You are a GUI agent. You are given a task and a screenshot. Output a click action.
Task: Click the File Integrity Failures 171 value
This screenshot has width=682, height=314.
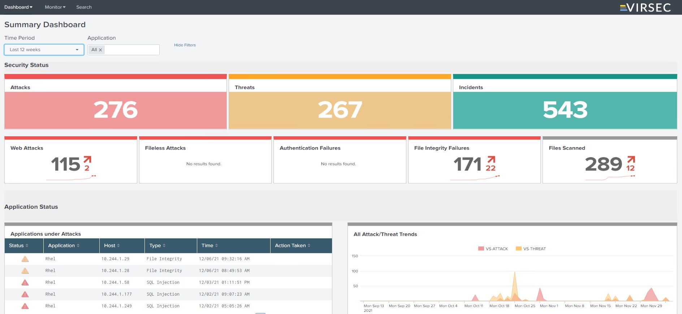click(x=467, y=164)
